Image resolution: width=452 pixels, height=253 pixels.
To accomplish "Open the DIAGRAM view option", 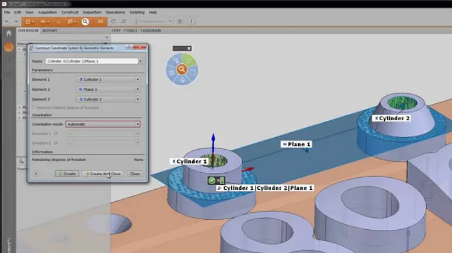I will [151, 31].
